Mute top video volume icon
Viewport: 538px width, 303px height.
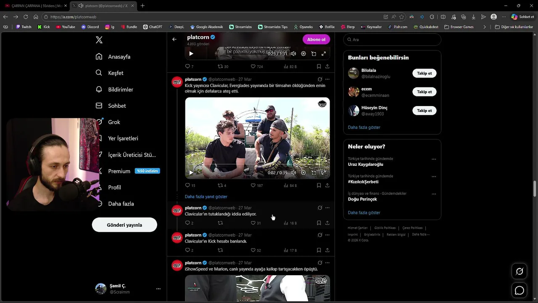click(293, 54)
